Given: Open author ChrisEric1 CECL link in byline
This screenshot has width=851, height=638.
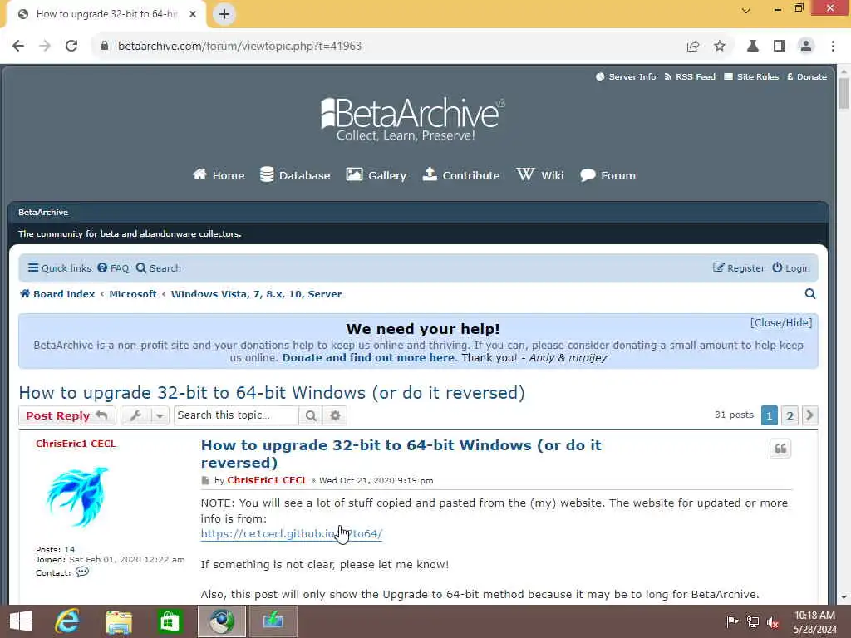Looking at the screenshot, I should (x=268, y=480).
